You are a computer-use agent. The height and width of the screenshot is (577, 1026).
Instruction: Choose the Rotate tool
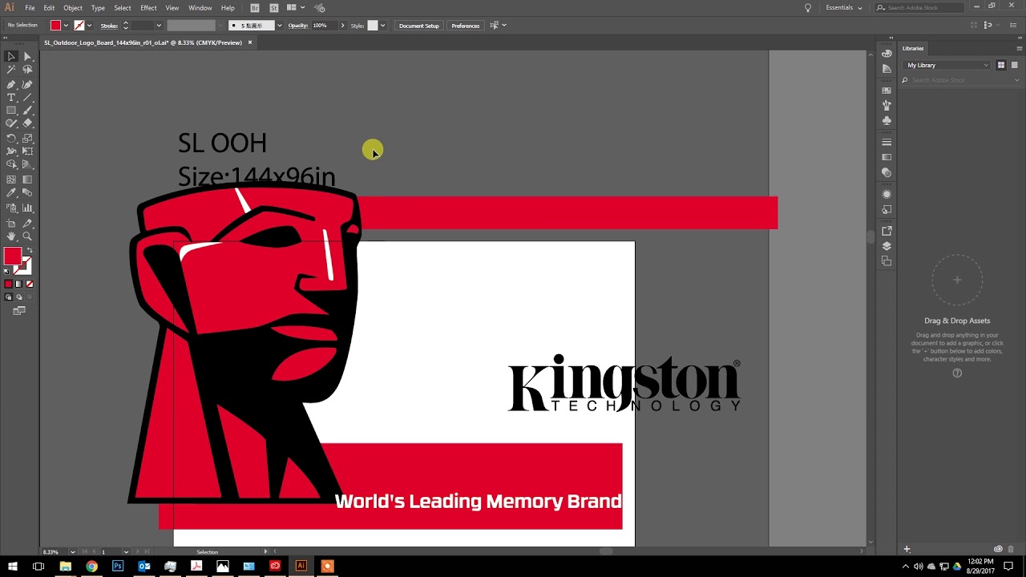tap(11, 138)
